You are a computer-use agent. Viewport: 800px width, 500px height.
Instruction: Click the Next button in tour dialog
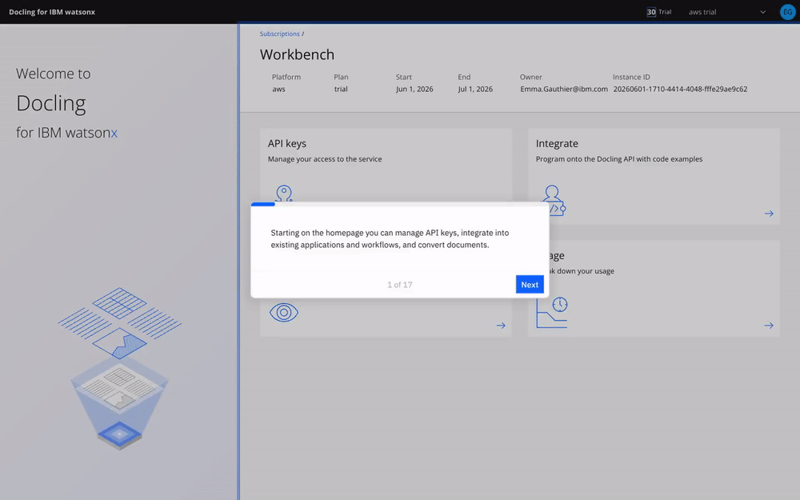click(x=530, y=285)
